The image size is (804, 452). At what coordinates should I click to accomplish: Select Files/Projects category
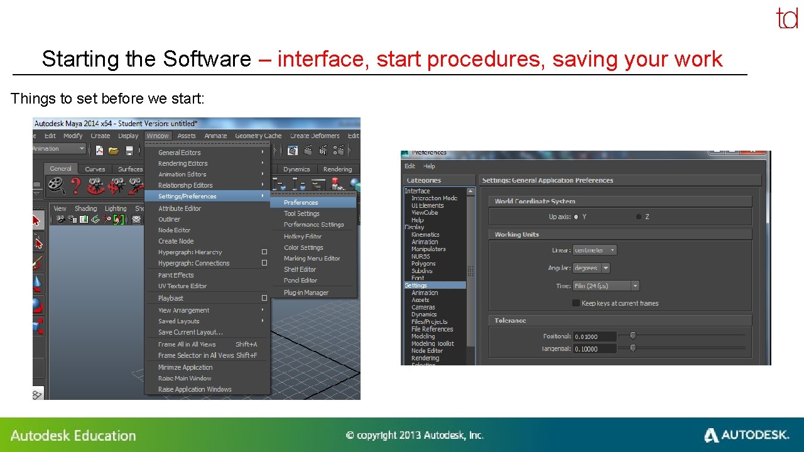pos(430,321)
